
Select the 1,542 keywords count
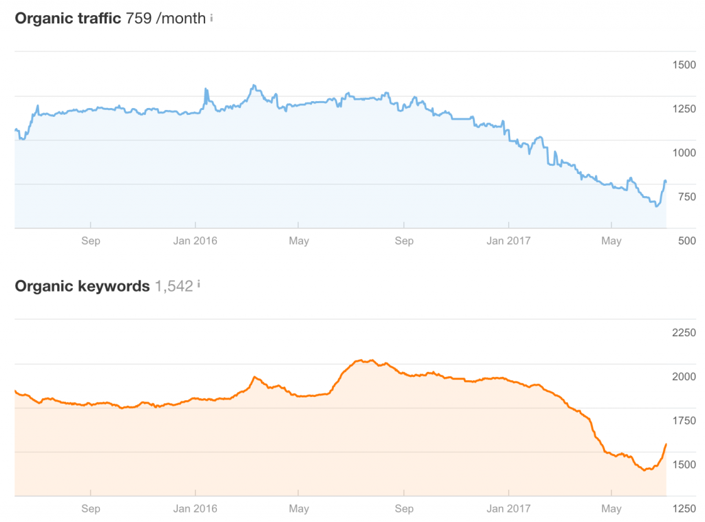pyautogui.click(x=174, y=286)
